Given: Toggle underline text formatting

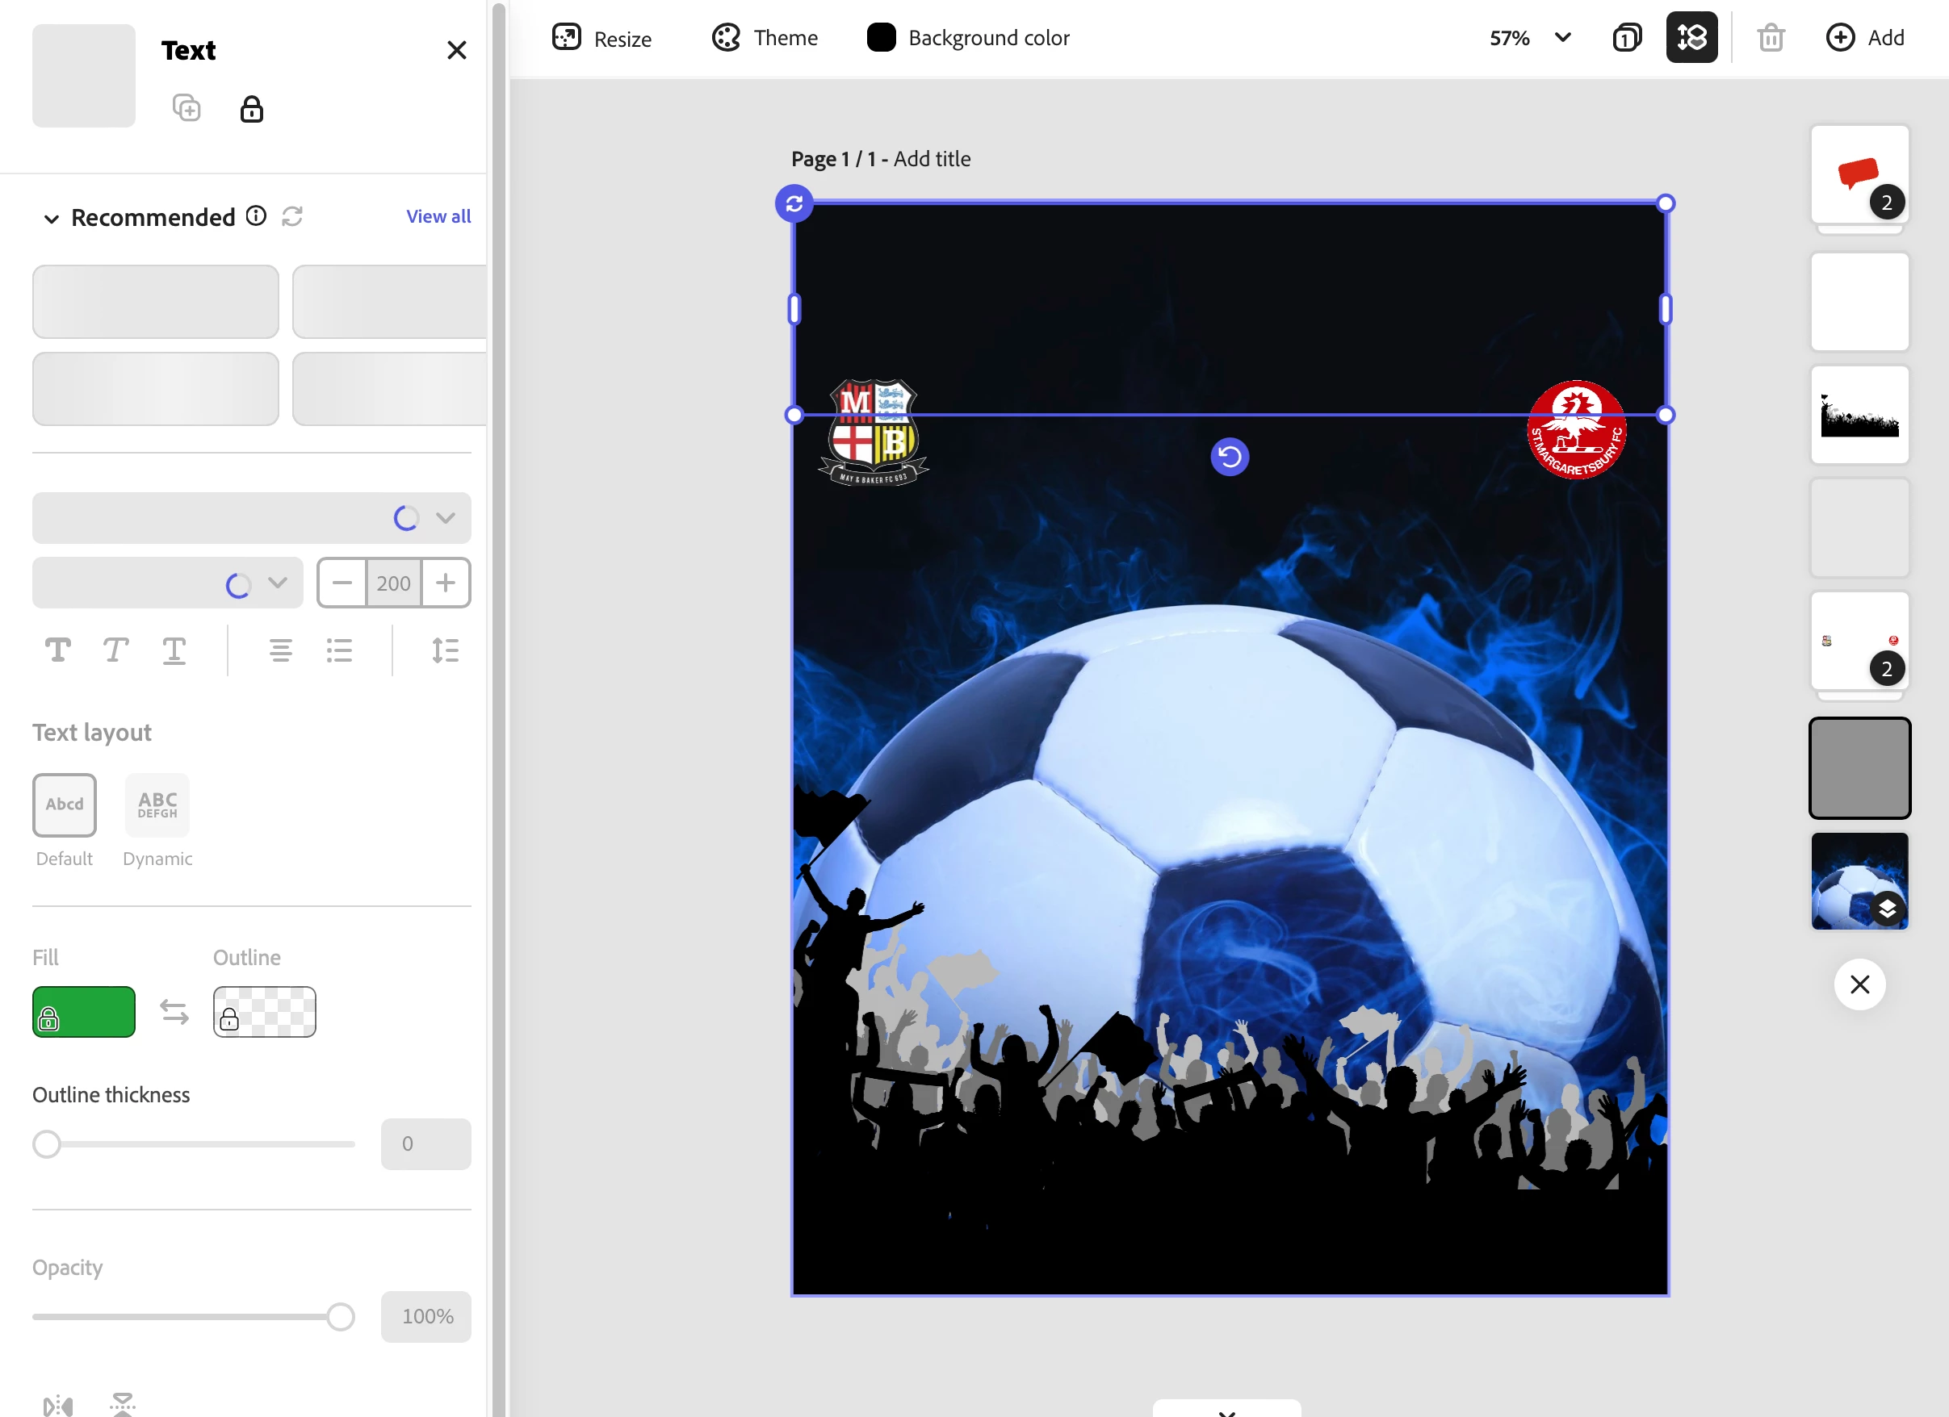Looking at the screenshot, I should [174, 650].
